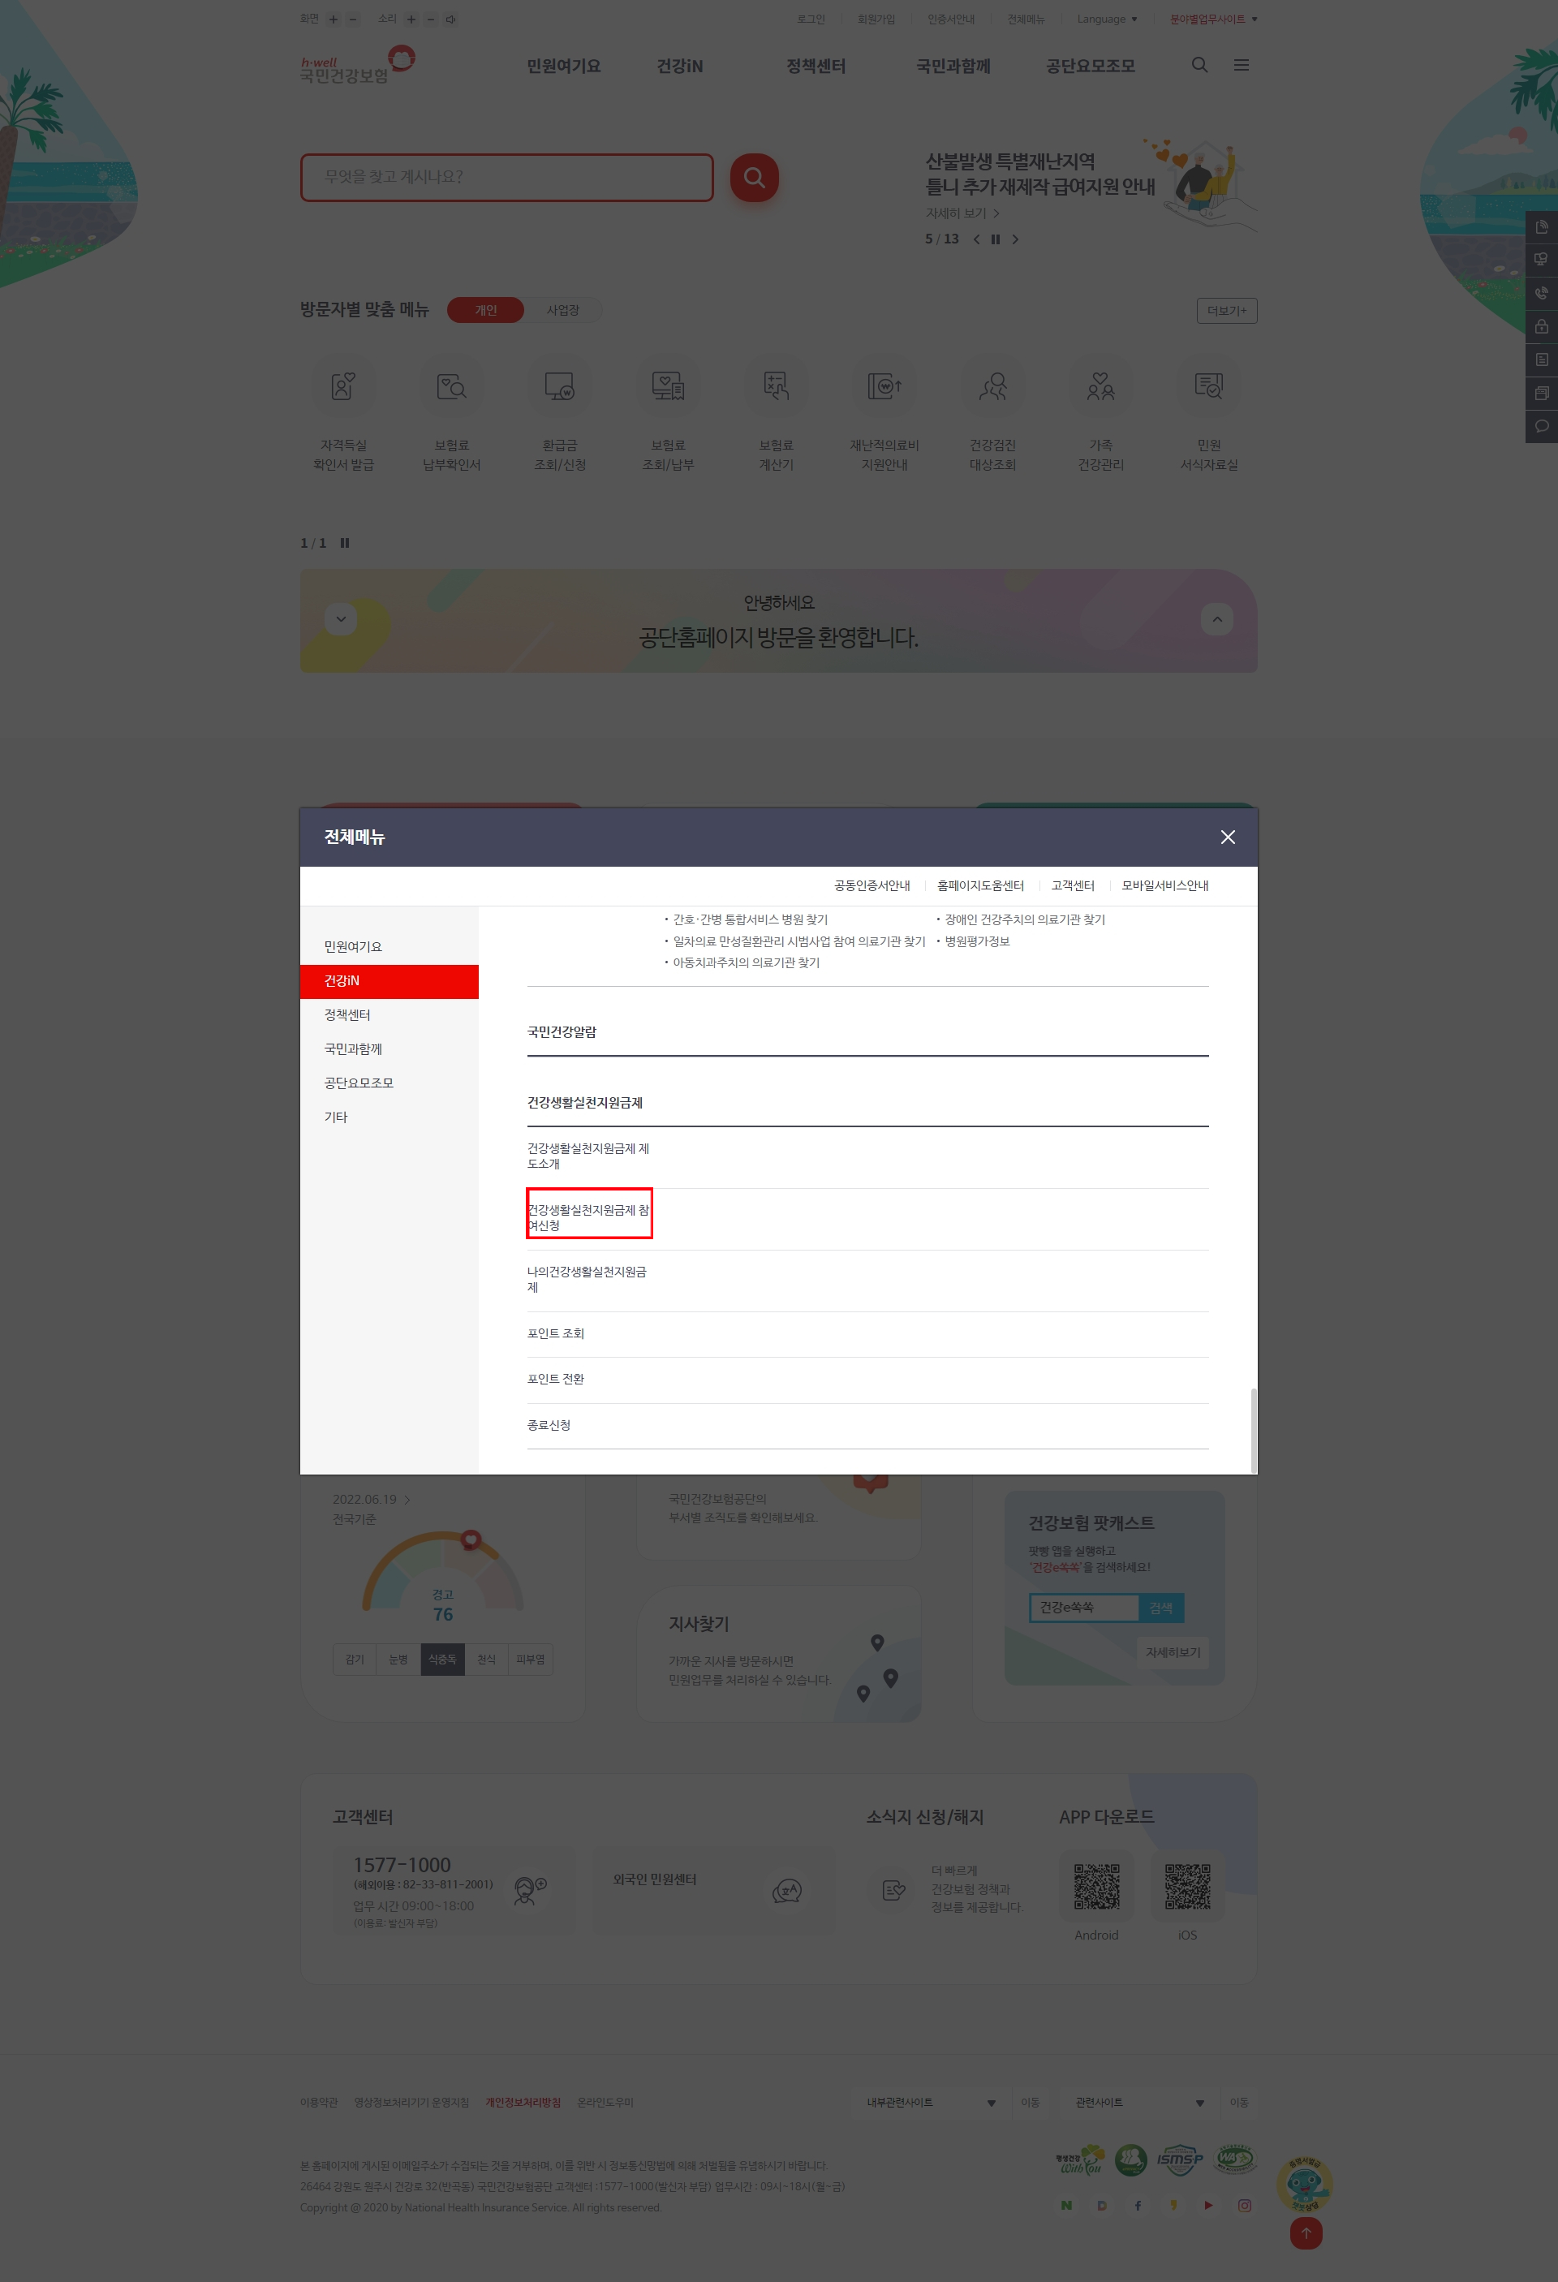Open 고객센터 link in 전체메뉴 panel

(x=1072, y=885)
